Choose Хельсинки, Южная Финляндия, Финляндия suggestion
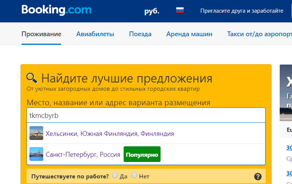292x184 pixels. click(x=146, y=133)
